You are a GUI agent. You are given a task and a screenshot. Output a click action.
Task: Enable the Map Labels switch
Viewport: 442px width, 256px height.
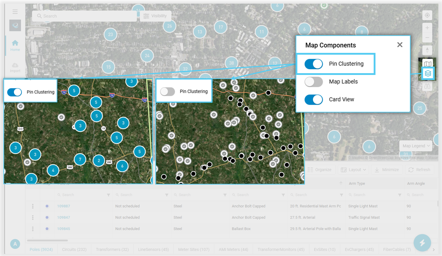pos(314,81)
